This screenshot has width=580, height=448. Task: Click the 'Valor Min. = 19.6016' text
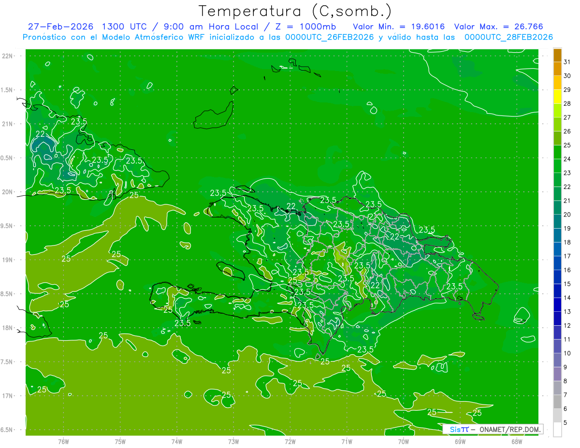pos(399,27)
